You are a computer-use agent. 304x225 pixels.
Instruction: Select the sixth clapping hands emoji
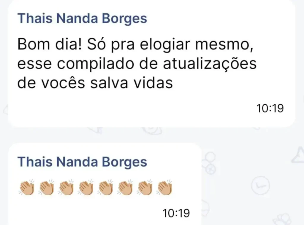tap(125, 188)
